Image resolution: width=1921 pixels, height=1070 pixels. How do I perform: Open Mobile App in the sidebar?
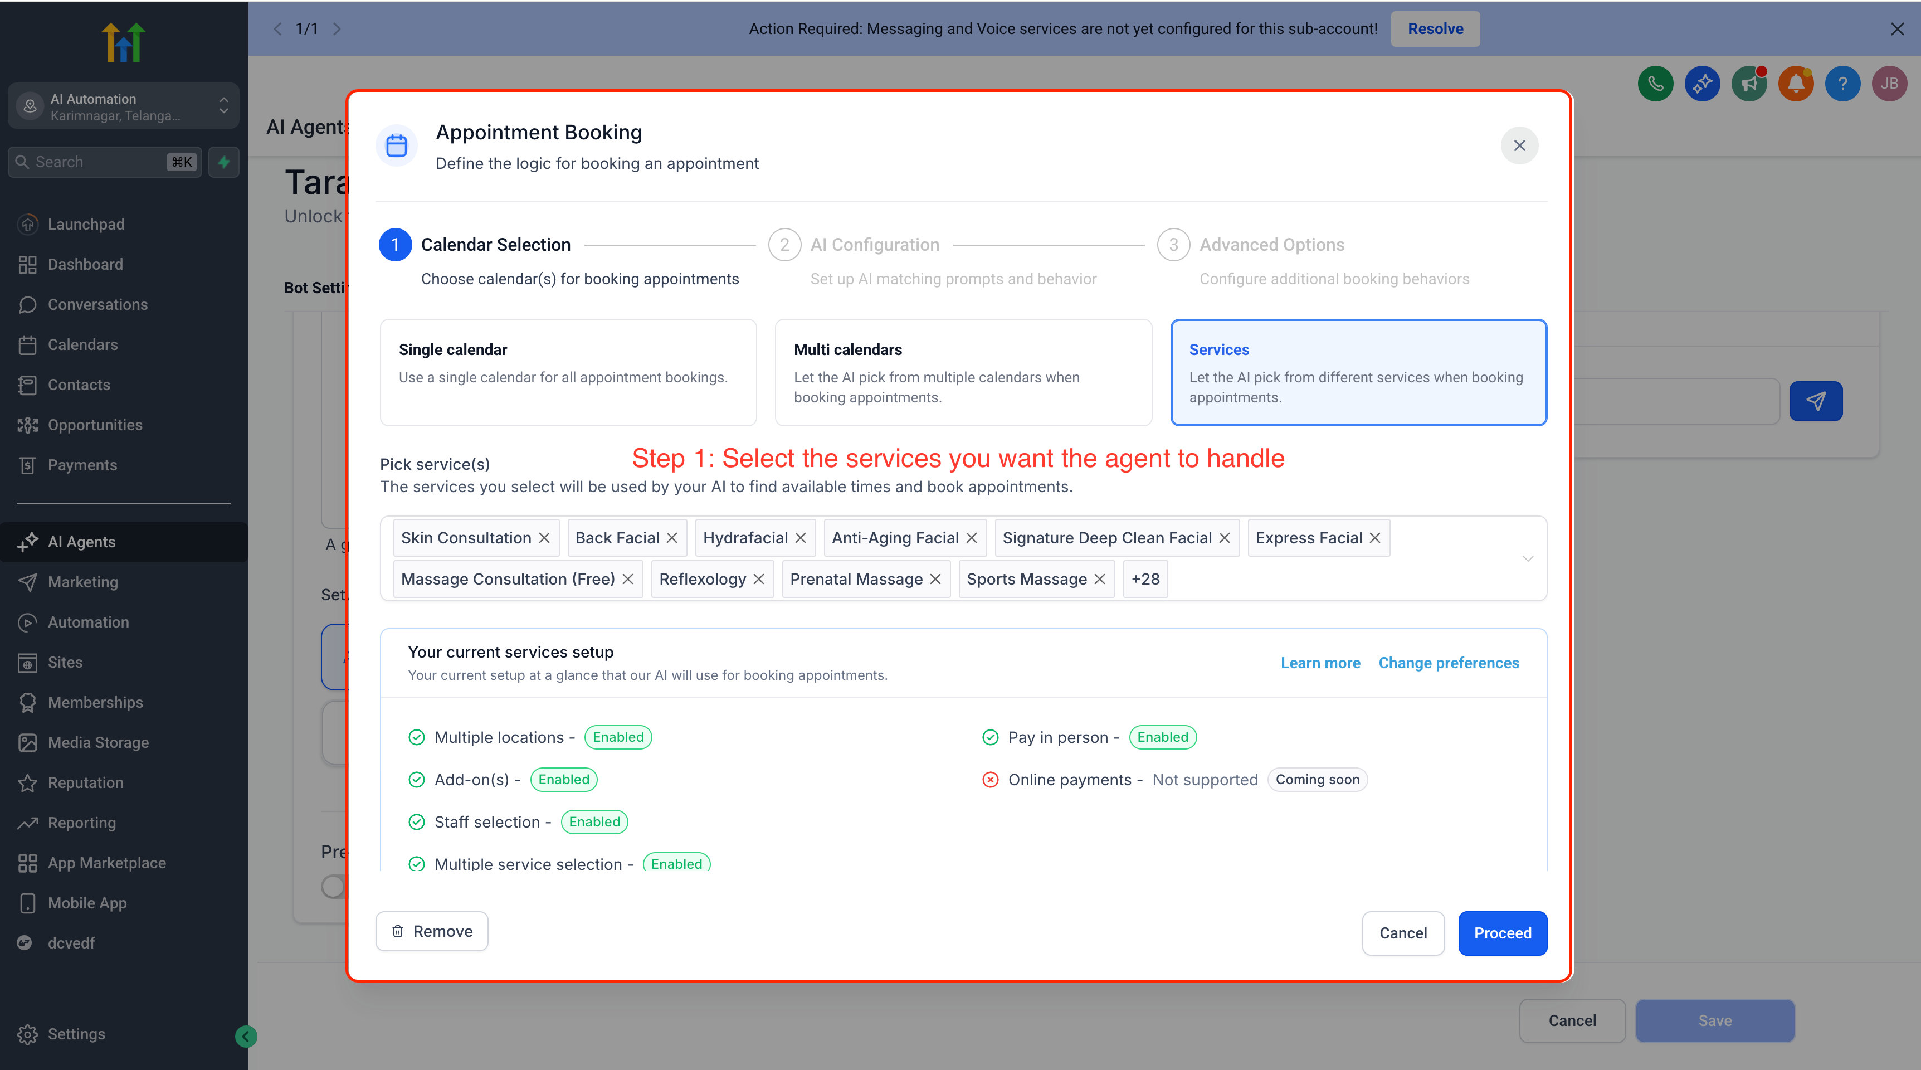[124, 903]
